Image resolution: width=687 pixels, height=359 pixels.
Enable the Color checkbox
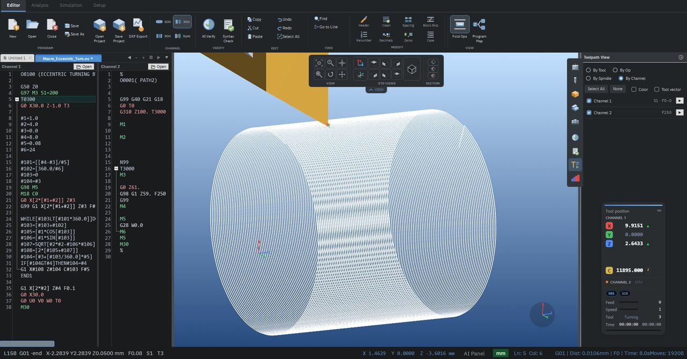pos(634,89)
